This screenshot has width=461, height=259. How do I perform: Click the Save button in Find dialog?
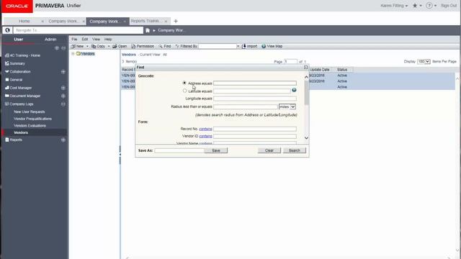(216, 150)
